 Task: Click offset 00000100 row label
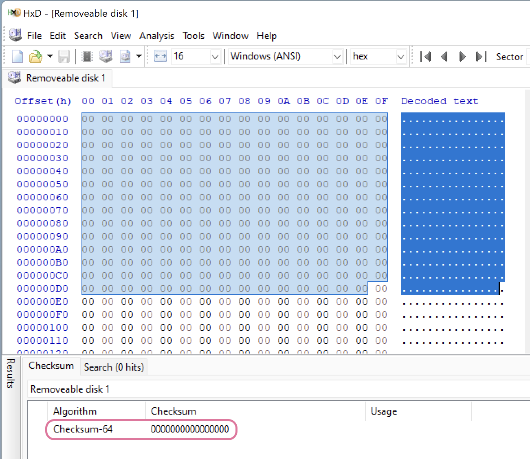tap(42, 327)
